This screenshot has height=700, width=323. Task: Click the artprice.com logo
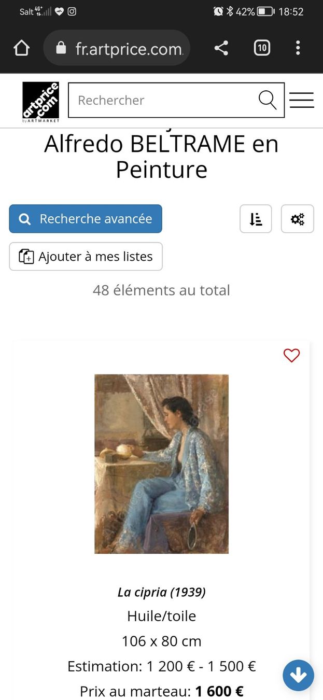coord(40,102)
